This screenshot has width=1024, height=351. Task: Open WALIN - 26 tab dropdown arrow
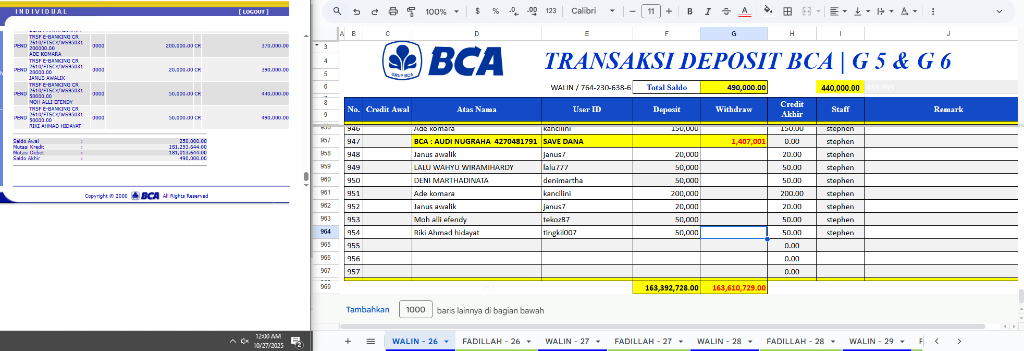pos(447,342)
